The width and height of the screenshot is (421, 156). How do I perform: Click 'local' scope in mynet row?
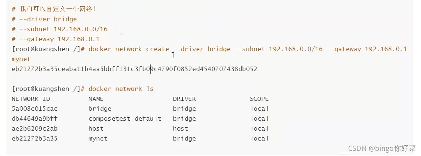259,138
